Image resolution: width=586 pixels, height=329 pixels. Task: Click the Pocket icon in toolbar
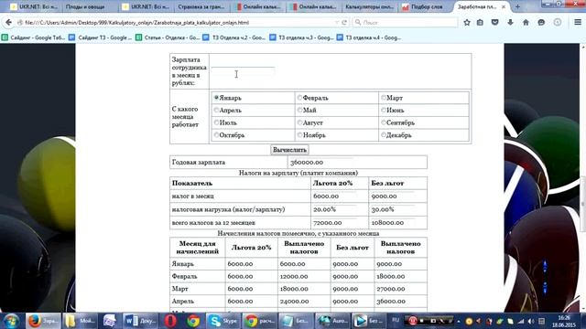pyautogui.click(x=494, y=23)
